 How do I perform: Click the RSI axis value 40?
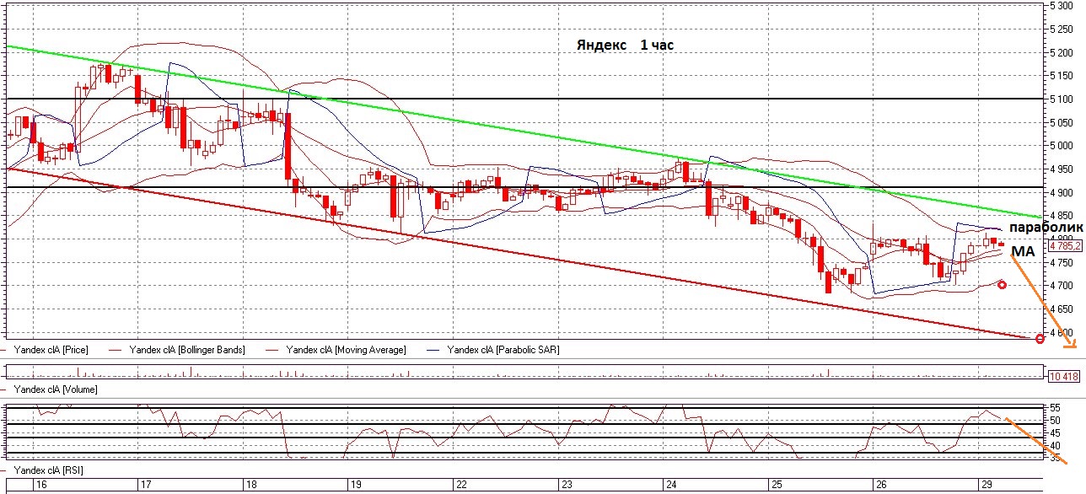tap(1054, 446)
